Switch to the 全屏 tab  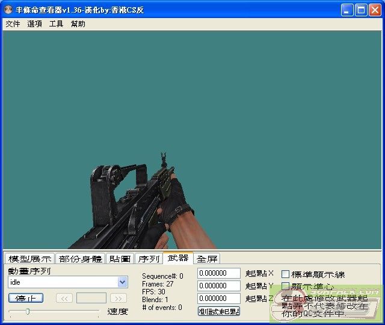[x=207, y=259]
